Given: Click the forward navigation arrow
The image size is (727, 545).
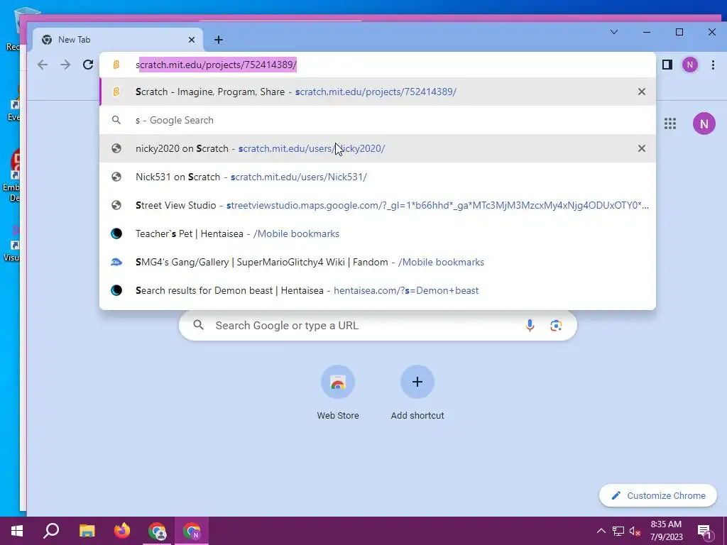Looking at the screenshot, I should click(65, 65).
